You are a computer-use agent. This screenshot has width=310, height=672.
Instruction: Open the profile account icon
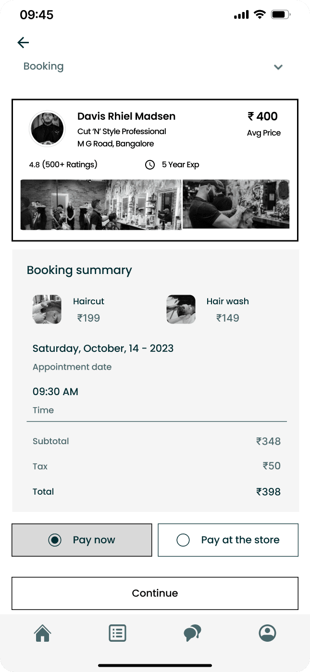tap(267, 633)
